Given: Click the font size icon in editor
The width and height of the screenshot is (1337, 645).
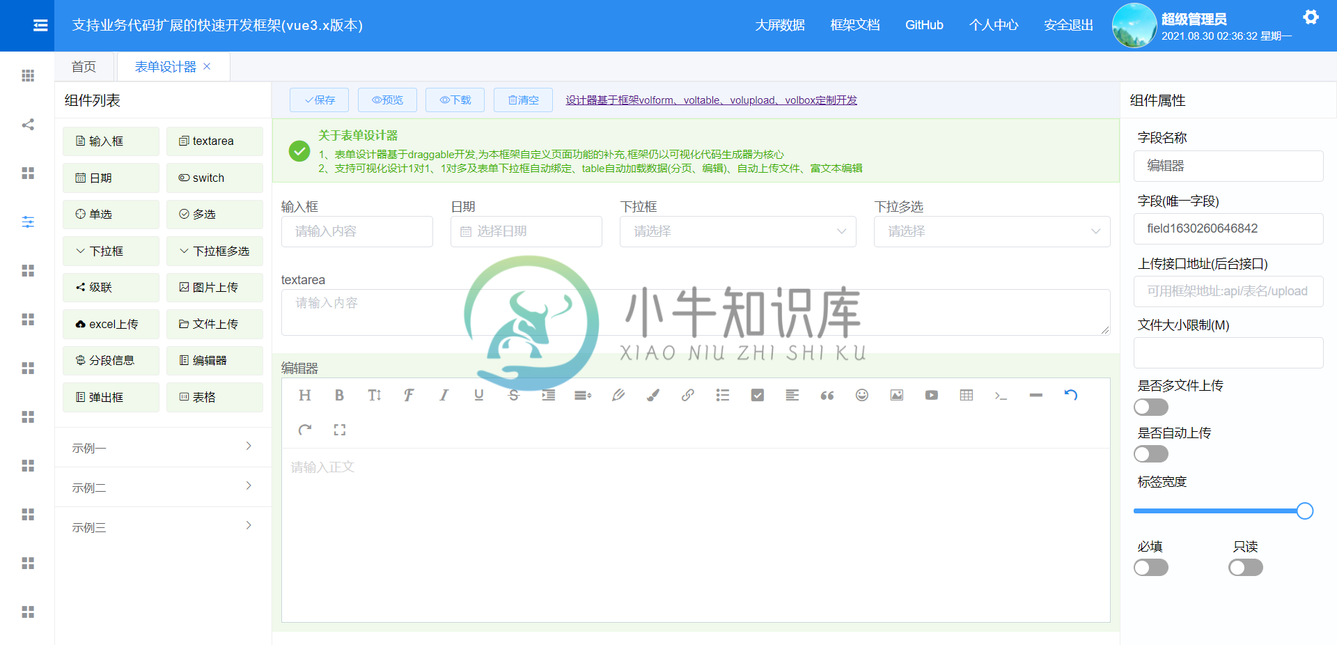Looking at the screenshot, I should [374, 396].
